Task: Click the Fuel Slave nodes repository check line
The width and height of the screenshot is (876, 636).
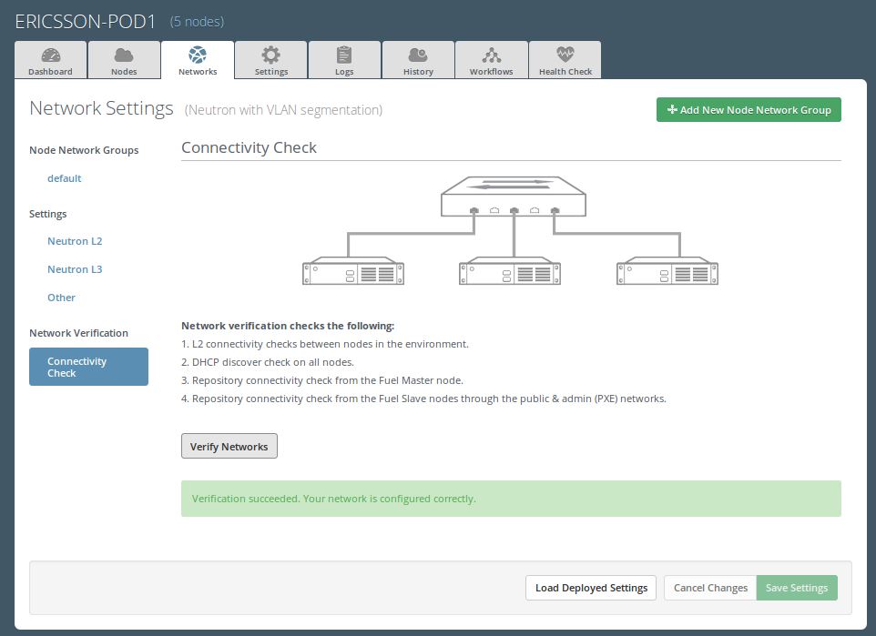Action: pyautogui.click(x=423, y=399)
